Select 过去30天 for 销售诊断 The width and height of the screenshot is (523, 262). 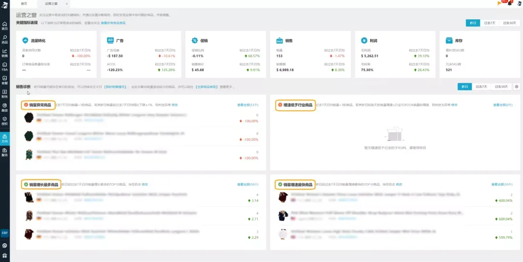(501, 87)
